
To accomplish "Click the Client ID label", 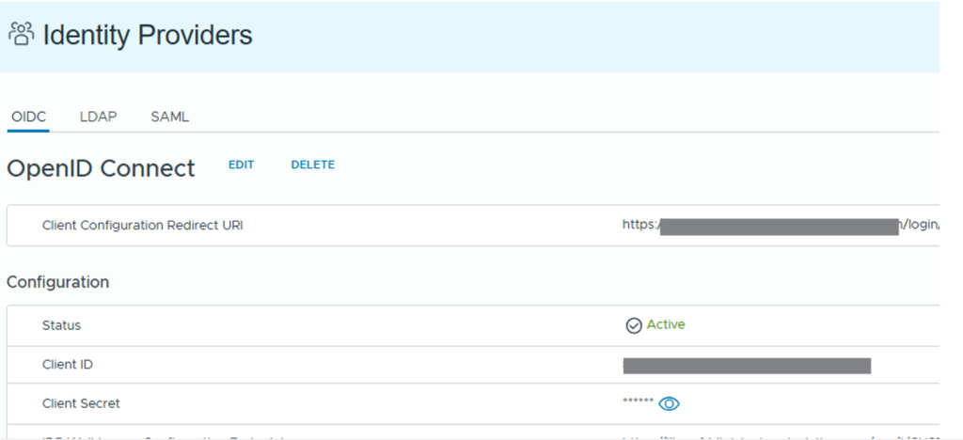I will pyautogui.click(x=68, y=365).
